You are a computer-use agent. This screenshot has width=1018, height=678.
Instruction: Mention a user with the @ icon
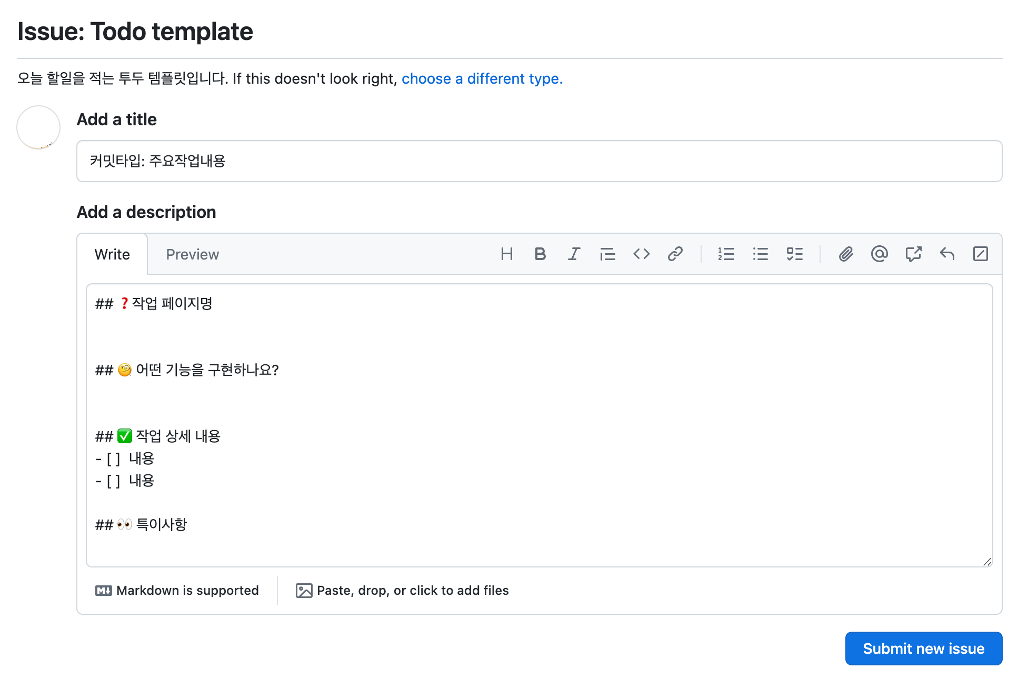click(x=879, y=254)
